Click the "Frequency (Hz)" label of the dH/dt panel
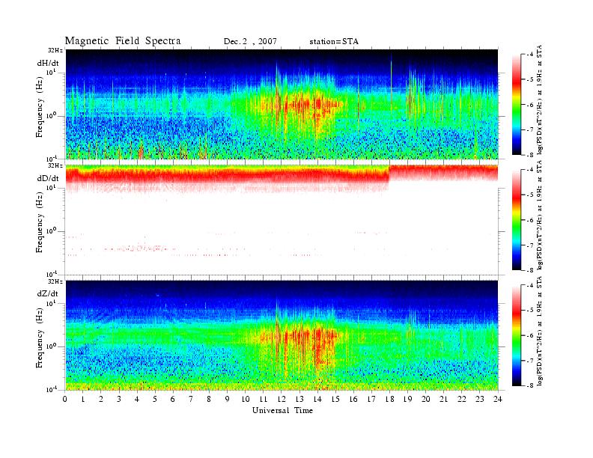This screenshot has height=458, width=593. [x=40, y=108]
